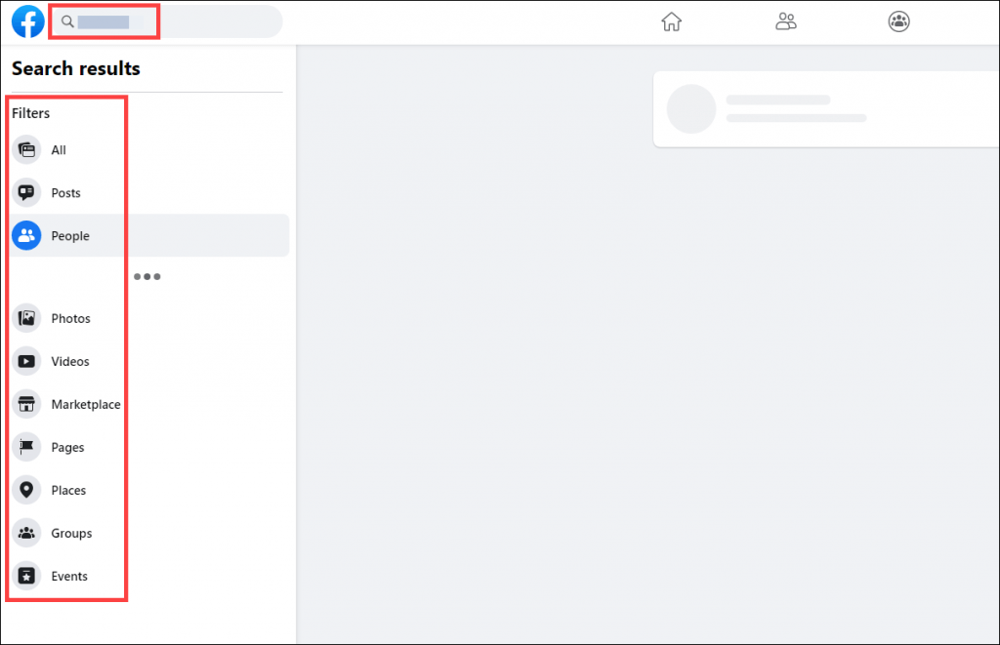Screen dimensions: 1000x645
Task: Select the All filter icon
Action: [26, 149]
